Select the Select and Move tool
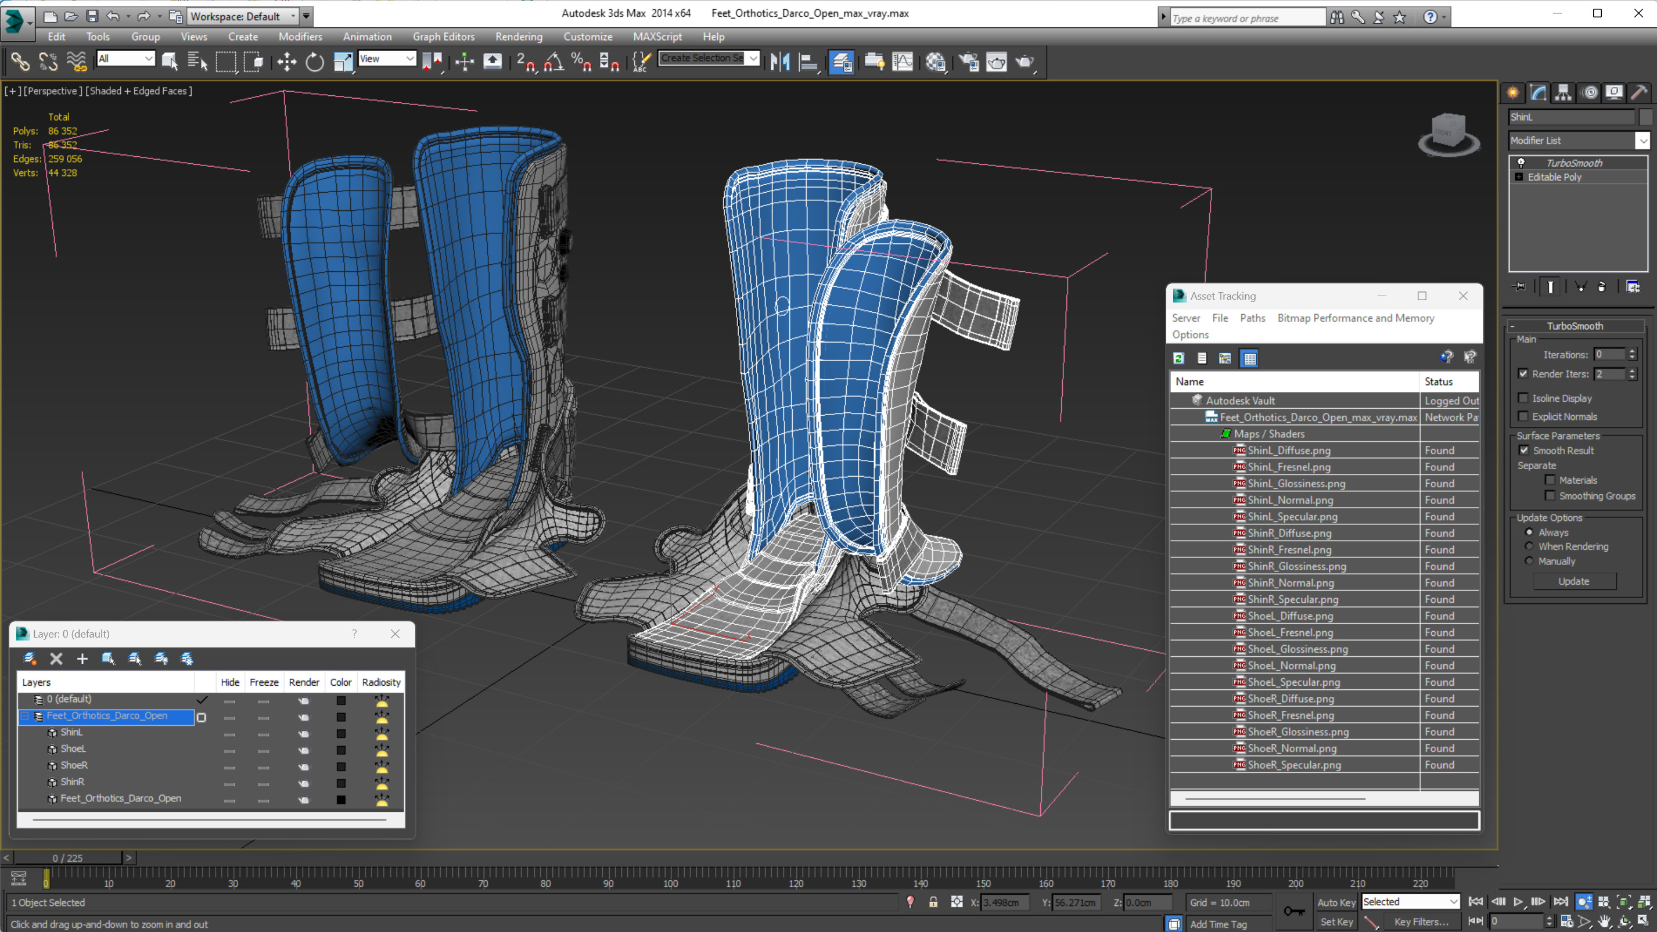The height and width of the screenshot is (932, 1657). 286,62
